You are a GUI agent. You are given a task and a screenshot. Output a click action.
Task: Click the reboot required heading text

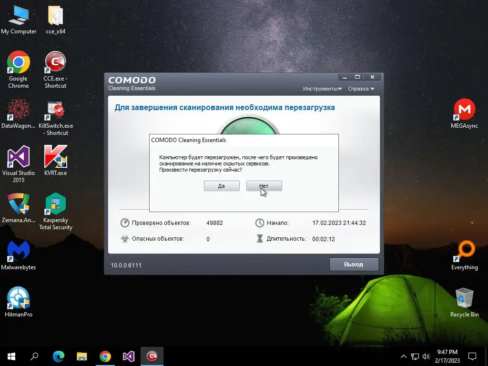tap(225, 108)
